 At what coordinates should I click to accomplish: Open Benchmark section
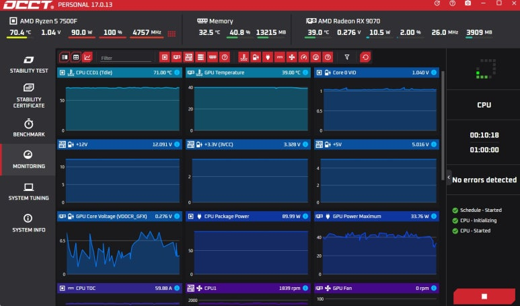(x=28, y=128)
